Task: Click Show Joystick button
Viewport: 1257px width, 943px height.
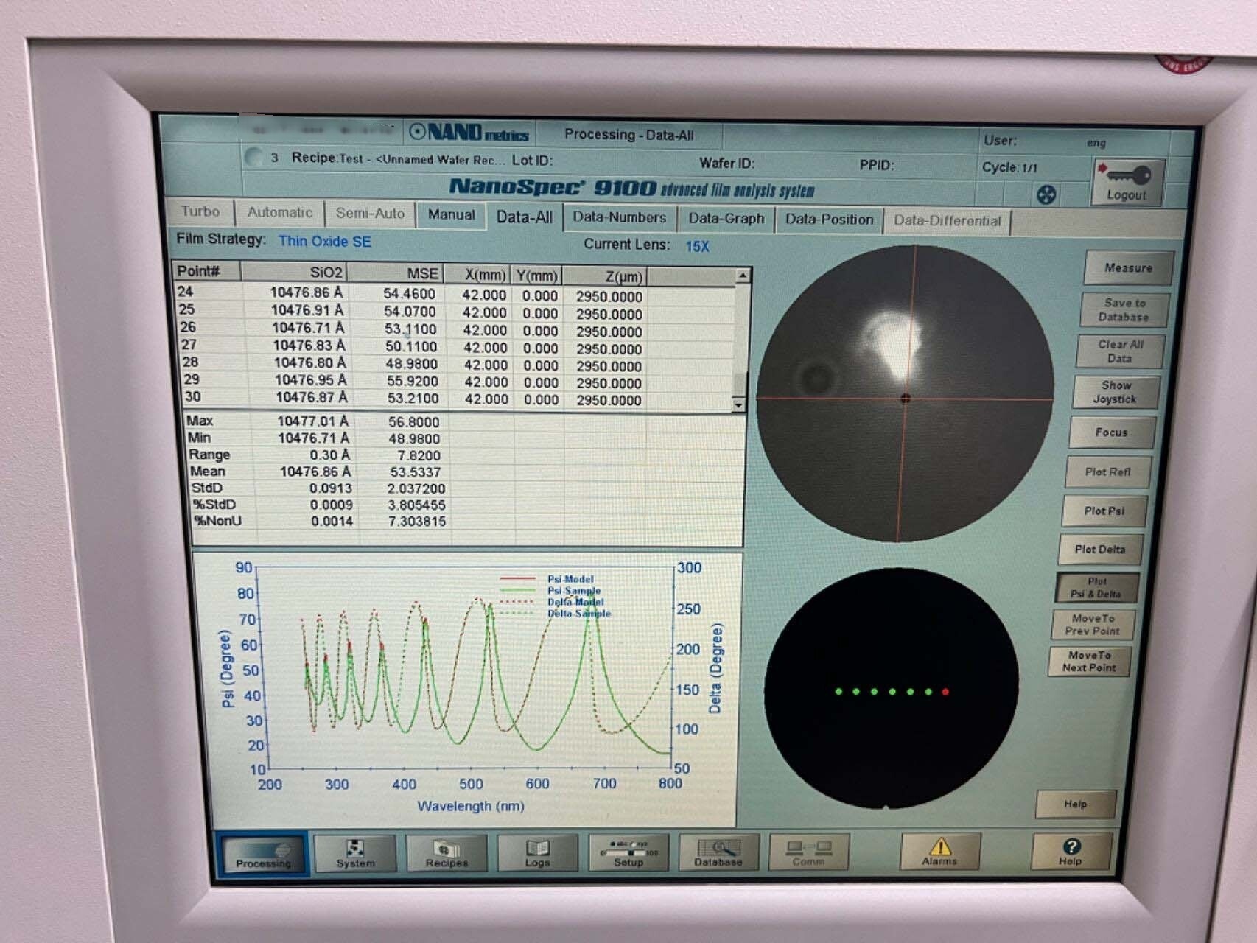Action: coord(1116,392)
